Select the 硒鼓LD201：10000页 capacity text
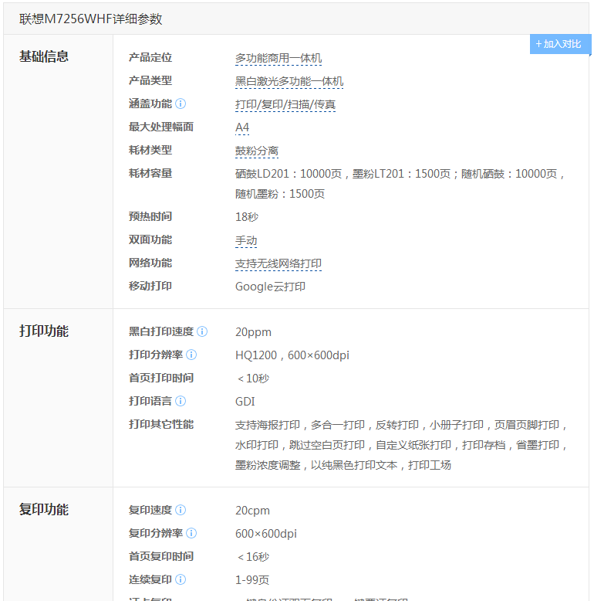The width and height of the screenshot is (594, 601). pos(289,174)
